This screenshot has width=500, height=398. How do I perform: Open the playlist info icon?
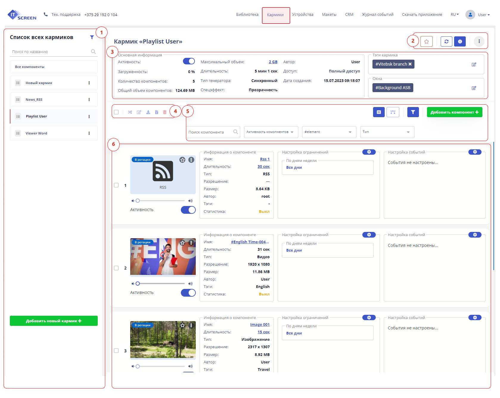click(x=460, y=41)
